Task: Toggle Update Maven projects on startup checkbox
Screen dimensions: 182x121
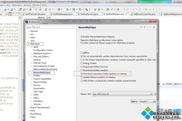Action: 82,77
